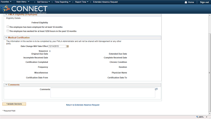Click Return to Extended Absence Request link

83,105
